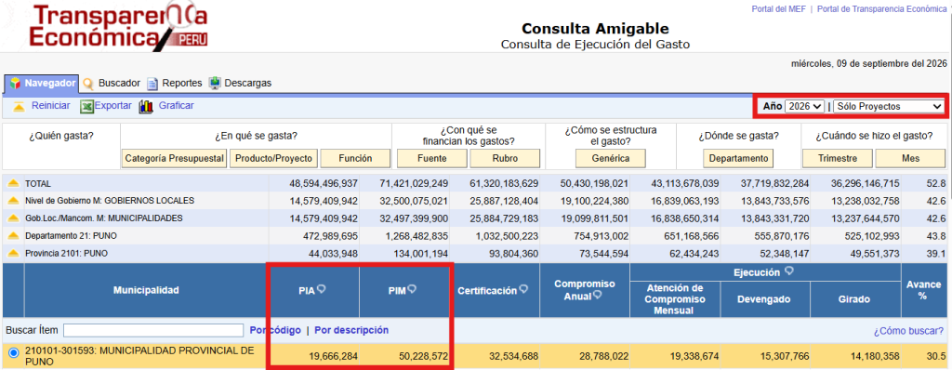The image size is (952, 370).
Task: Click the Graficar link text
Action: (x=176, y=106)
